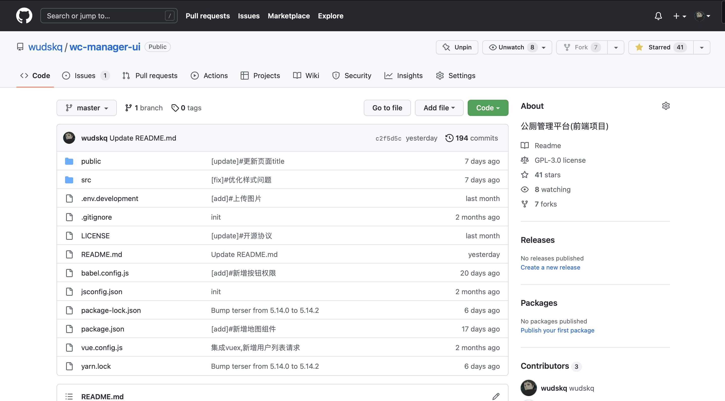Switch to the Insights tab

[x=403, y=76]
